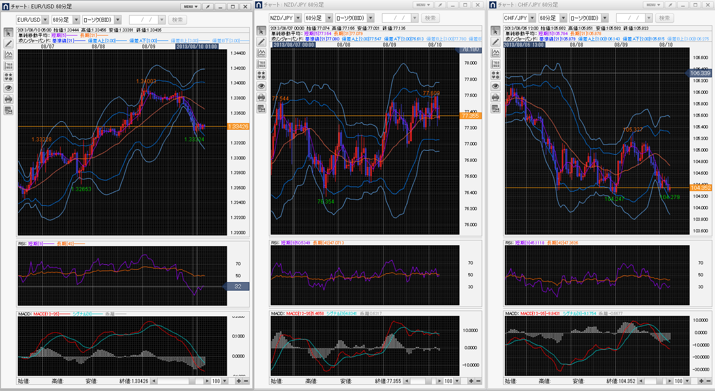Screen dimensions: 715x391
Task: Zoom in with plus button in NZD/JPY chart
Action: pyautogui.click(x=471, y=381)
